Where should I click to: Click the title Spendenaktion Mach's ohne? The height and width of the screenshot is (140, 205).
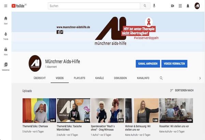pos(103,128)
